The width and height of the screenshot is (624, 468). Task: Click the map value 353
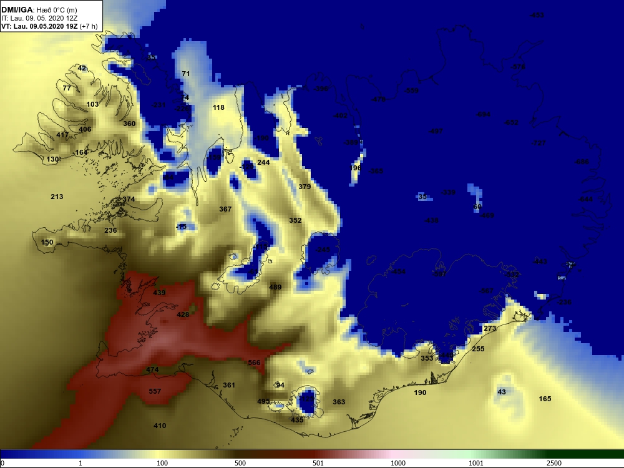[427, 358]
